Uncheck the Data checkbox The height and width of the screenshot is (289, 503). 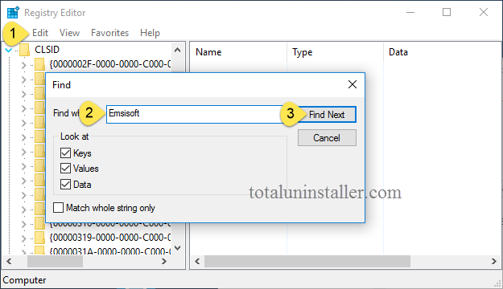pos(65,184)
